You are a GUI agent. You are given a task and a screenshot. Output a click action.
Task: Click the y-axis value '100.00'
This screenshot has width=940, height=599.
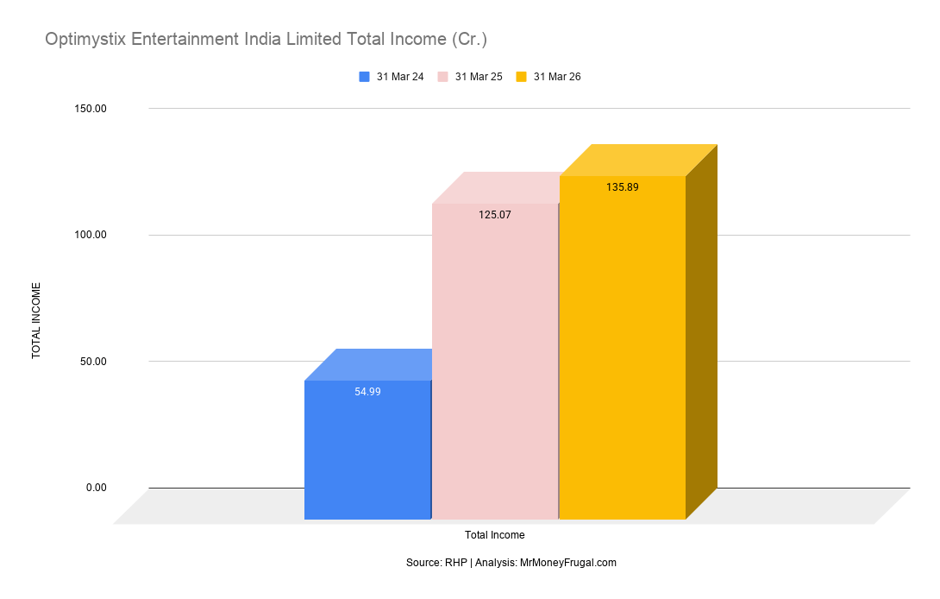point(91,235)
